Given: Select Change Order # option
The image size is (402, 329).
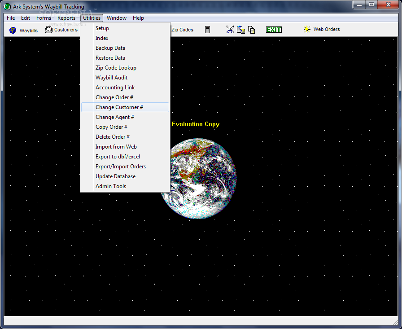Looking at the screenshot, I should click(x=125, y=97).
